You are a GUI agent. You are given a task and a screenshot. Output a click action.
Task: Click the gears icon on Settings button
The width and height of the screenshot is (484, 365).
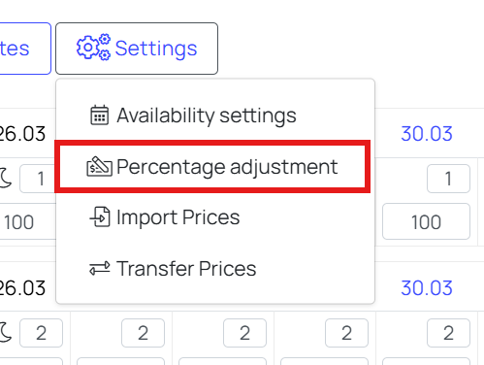pyautogui.click(x=93, y=48)
